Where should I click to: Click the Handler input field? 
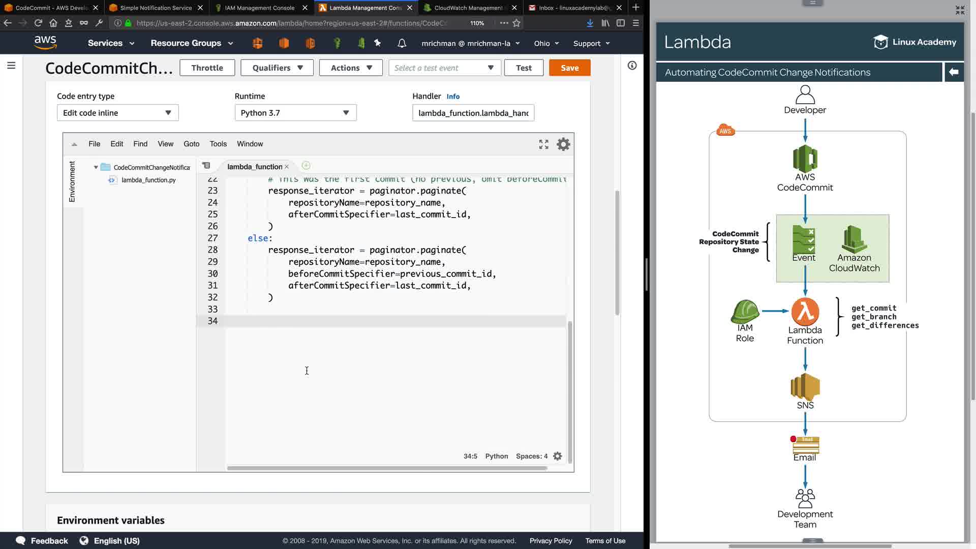pyautogui.click(x=473, y=113)
